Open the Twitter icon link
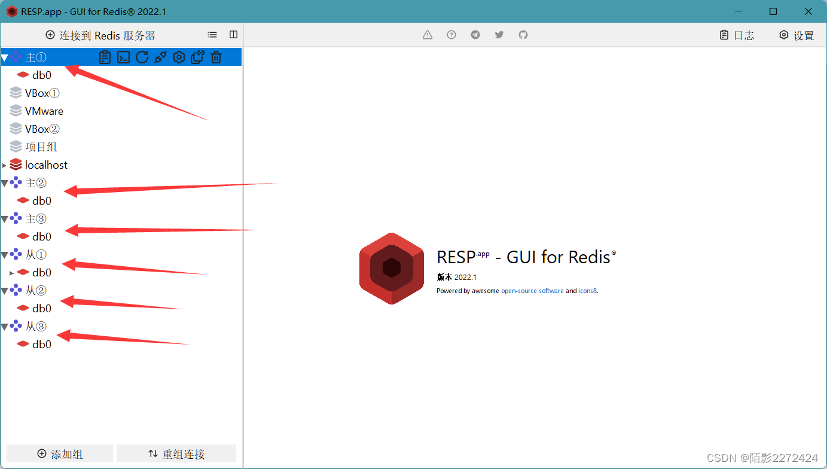The image size is (827, 469). pos(499,35)
